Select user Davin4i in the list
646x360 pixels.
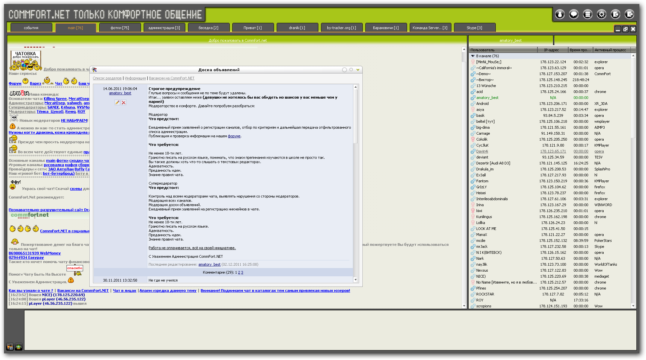[482, 151]
